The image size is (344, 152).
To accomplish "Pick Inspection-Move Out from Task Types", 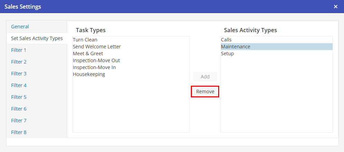I will (96, 60).
